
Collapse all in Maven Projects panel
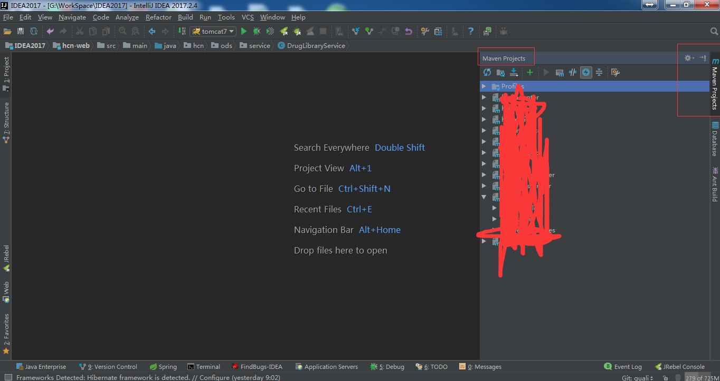click(x=600, y=72)
